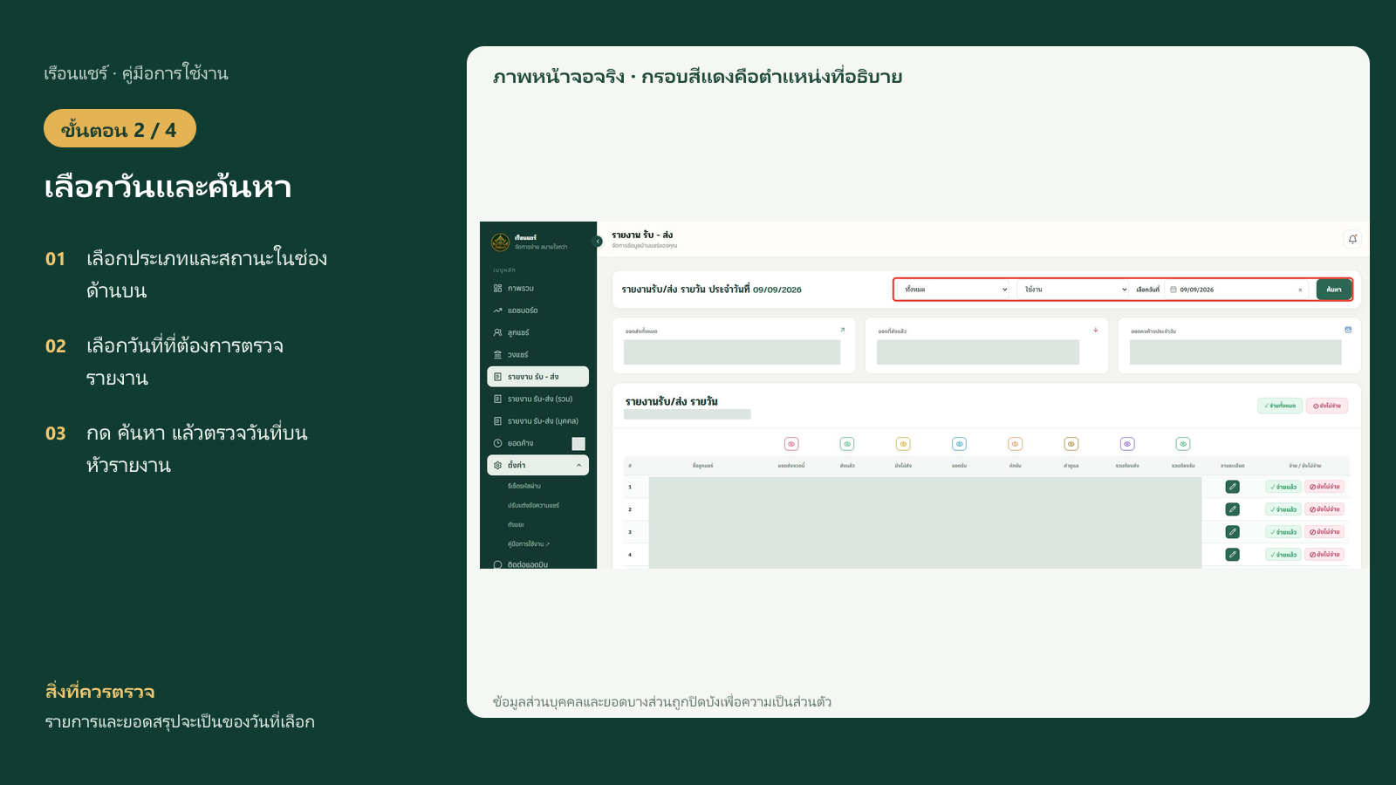1396x785 pixels.
Task: Click the เรือนแชร์ logo emblem
Action: point(500,242)
